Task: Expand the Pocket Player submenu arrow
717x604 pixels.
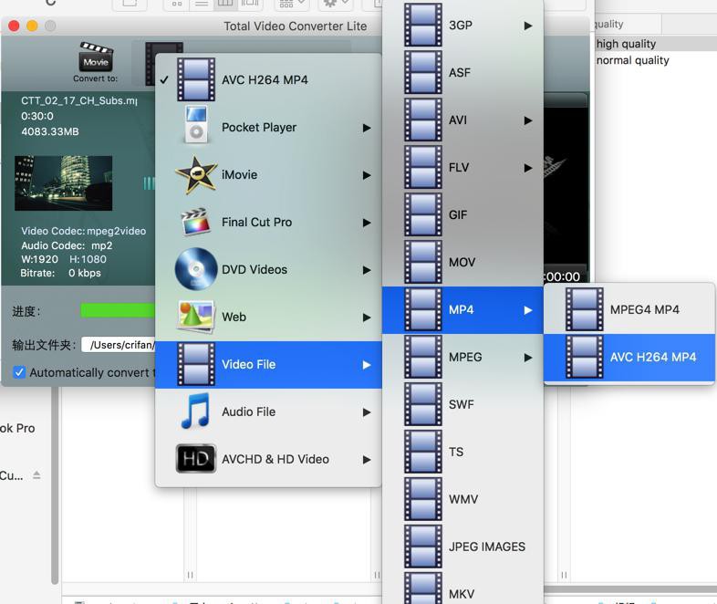Action: (367, 128)
